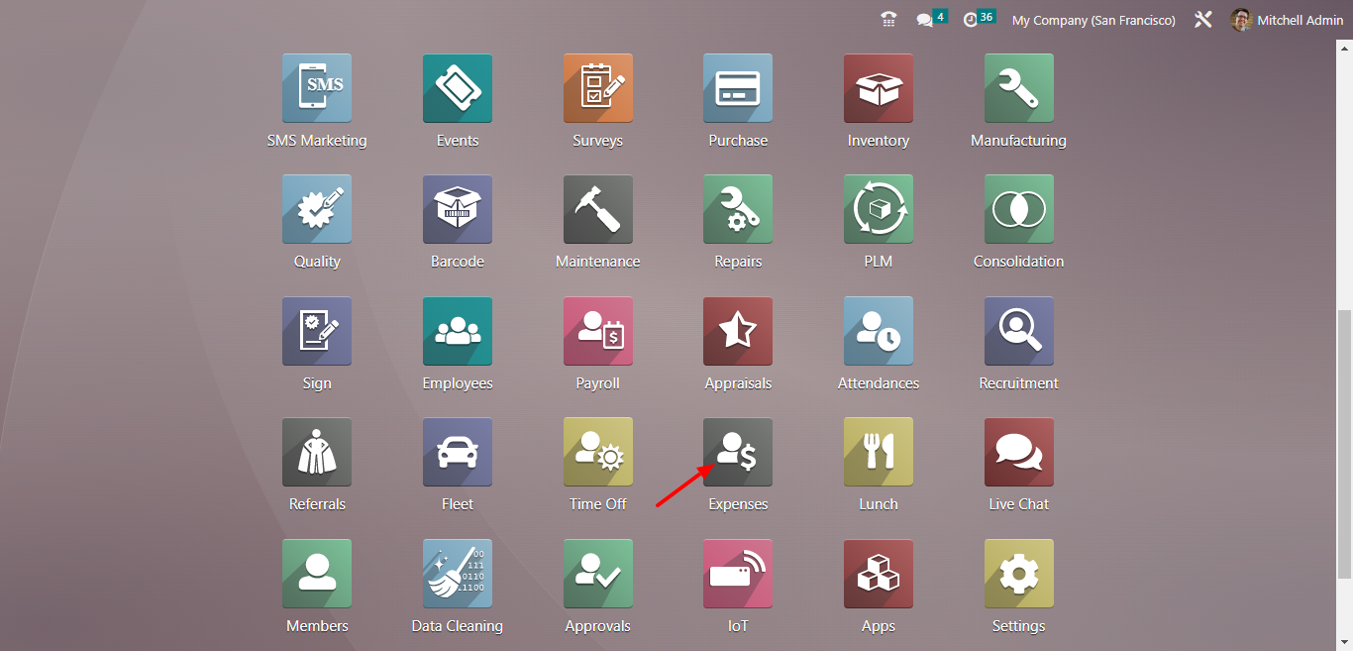Open the My Company (San Francisco) selector

pos(1093,20)
